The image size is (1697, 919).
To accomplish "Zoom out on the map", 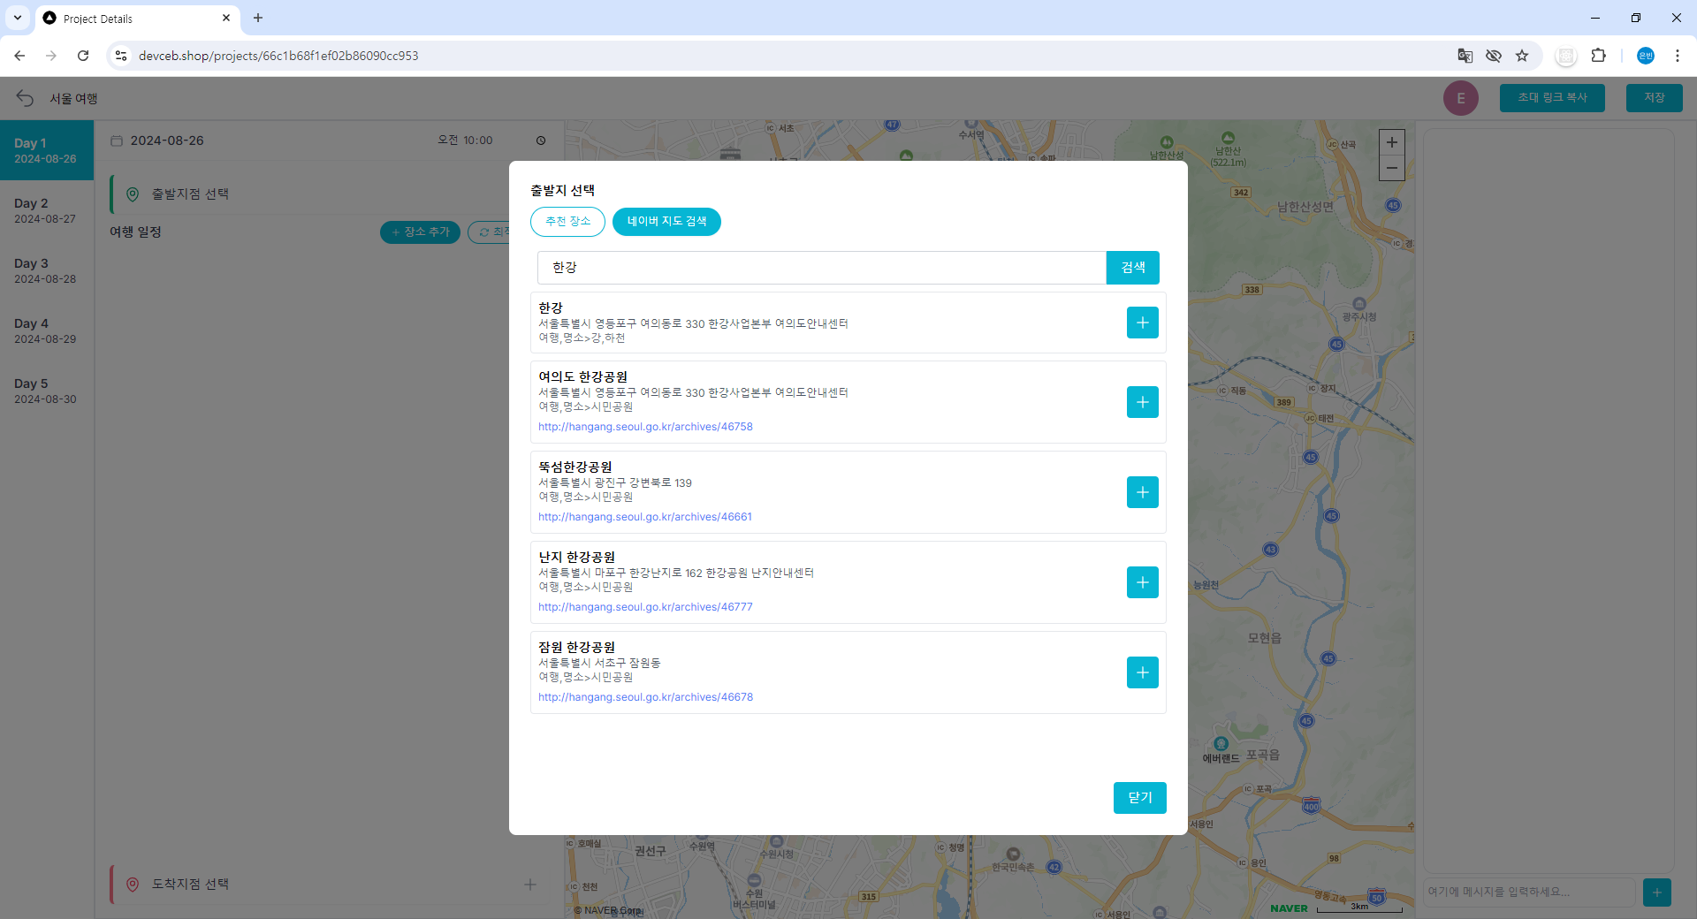I will 1391,168.
